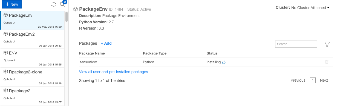
Task: Go to Previous page
Action: pos(298,80)
